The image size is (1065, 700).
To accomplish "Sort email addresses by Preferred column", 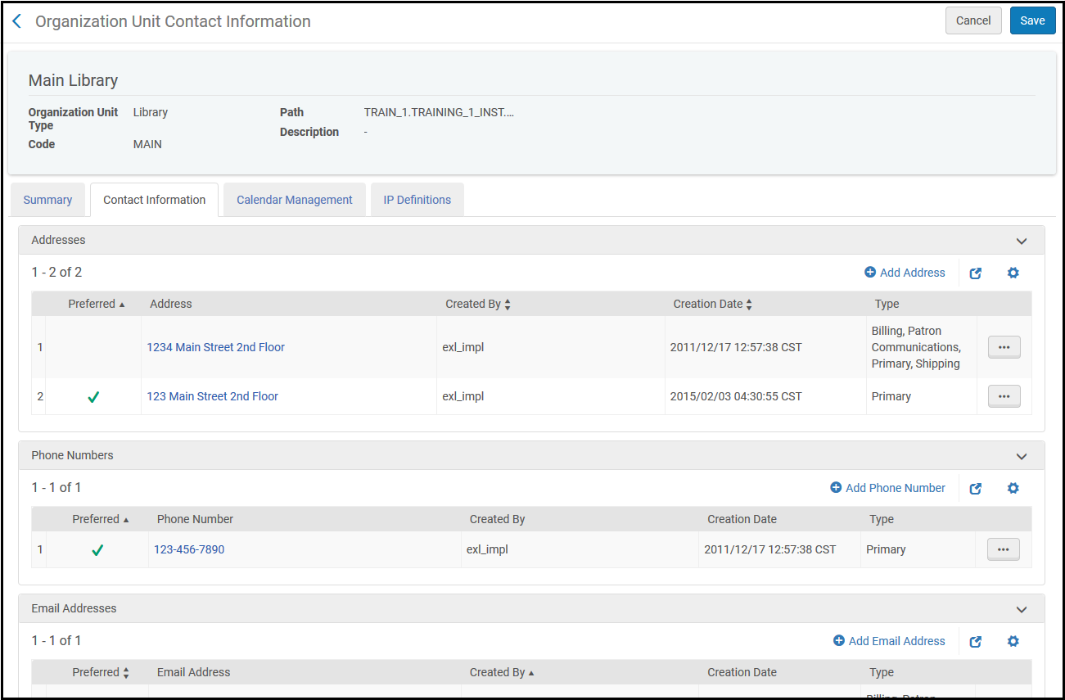I will click(101, 672).
